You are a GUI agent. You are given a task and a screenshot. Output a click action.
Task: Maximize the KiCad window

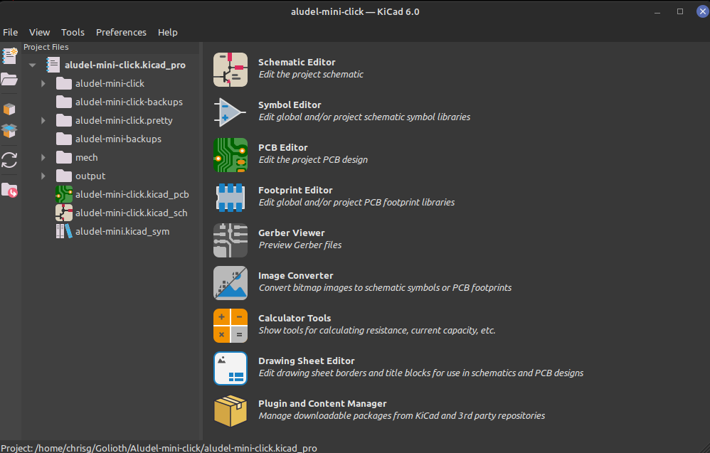[679, 11]
